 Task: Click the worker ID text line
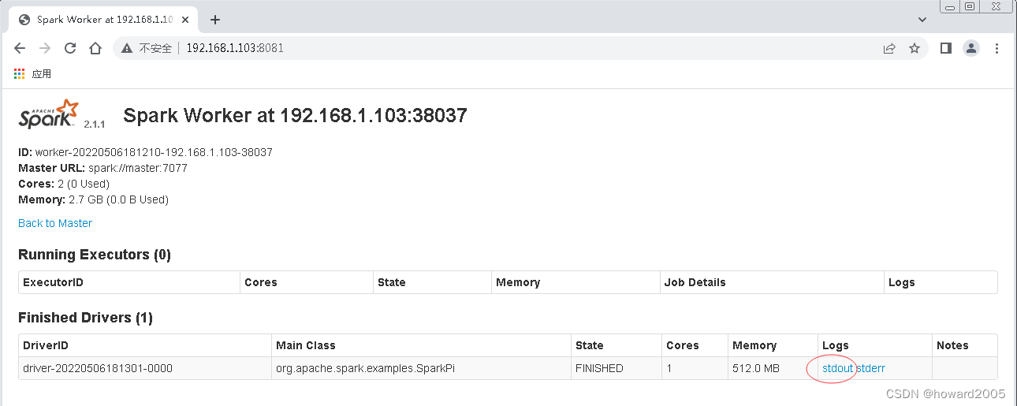coord(145,152)
